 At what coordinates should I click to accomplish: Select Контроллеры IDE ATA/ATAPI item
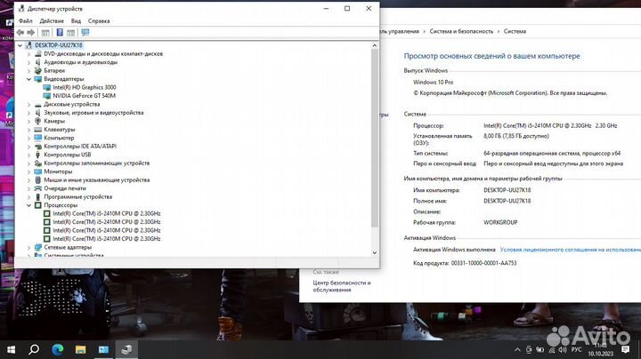click(x=80, y=147)
